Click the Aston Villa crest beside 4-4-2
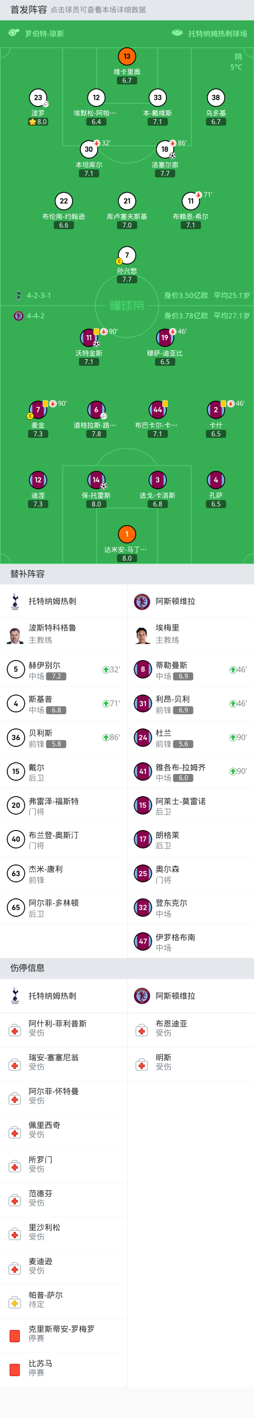This screenshot has height=1418, width=254. [19, 316]
